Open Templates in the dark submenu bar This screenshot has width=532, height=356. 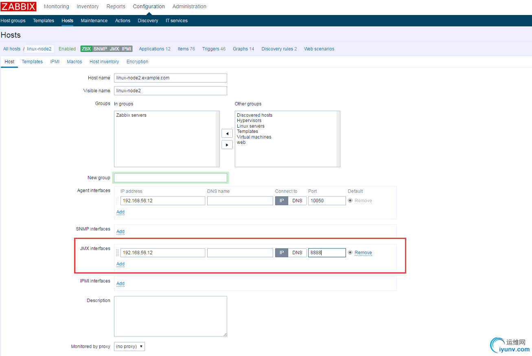(x=44, y=21)
